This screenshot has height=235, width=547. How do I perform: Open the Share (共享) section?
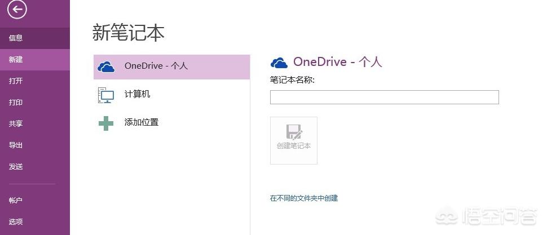pyautogui.click(x=16, y=124)
